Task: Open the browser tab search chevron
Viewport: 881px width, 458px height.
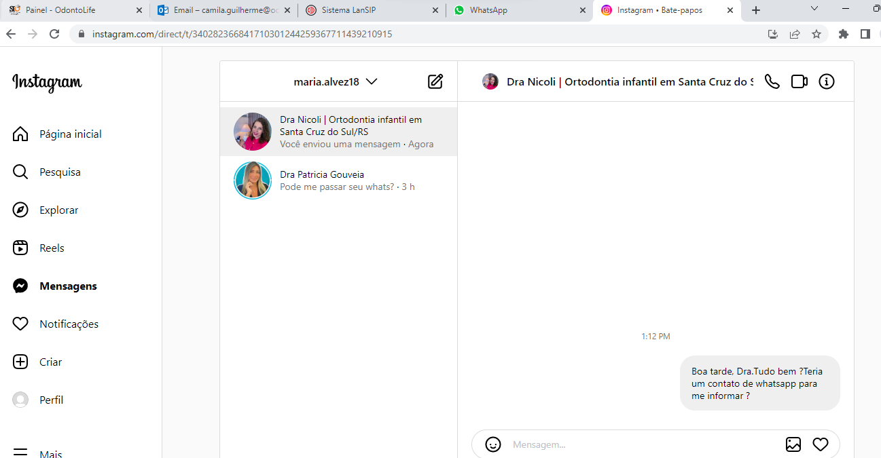Action: coord(815,9)
